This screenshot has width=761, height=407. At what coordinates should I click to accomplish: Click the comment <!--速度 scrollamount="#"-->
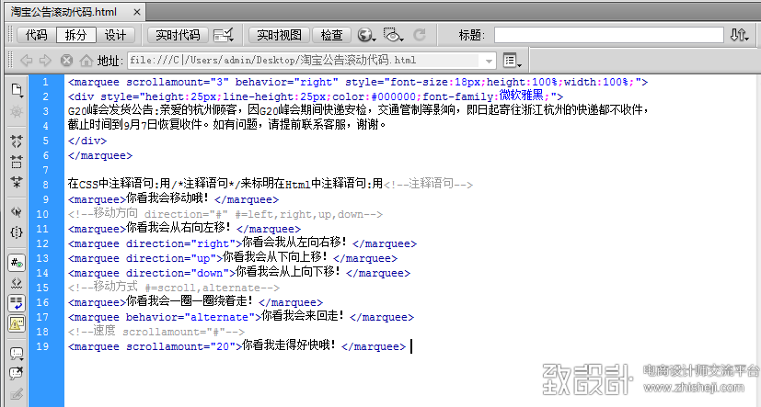click(x=156, y=332)
